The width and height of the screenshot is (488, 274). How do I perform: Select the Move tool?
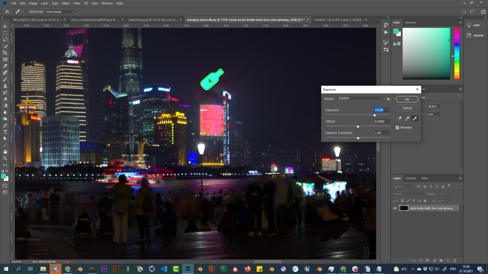[x=5, y=26]
